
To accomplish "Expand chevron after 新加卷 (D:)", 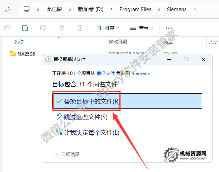I will point(111,9).
